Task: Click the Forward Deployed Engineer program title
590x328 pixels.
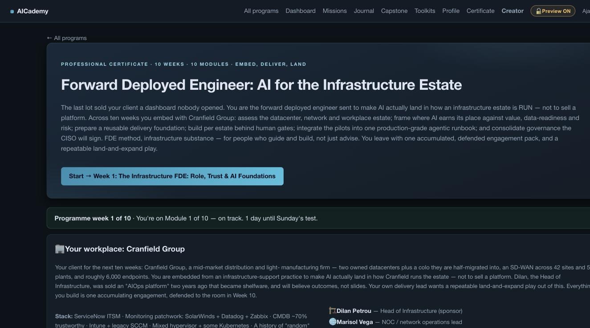Action: click(x=261, y=84)
